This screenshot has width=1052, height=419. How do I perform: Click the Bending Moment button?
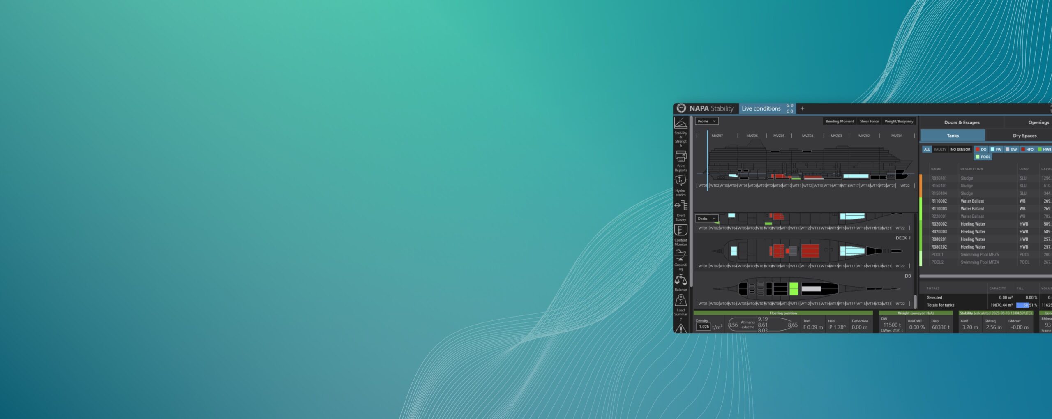839,121
